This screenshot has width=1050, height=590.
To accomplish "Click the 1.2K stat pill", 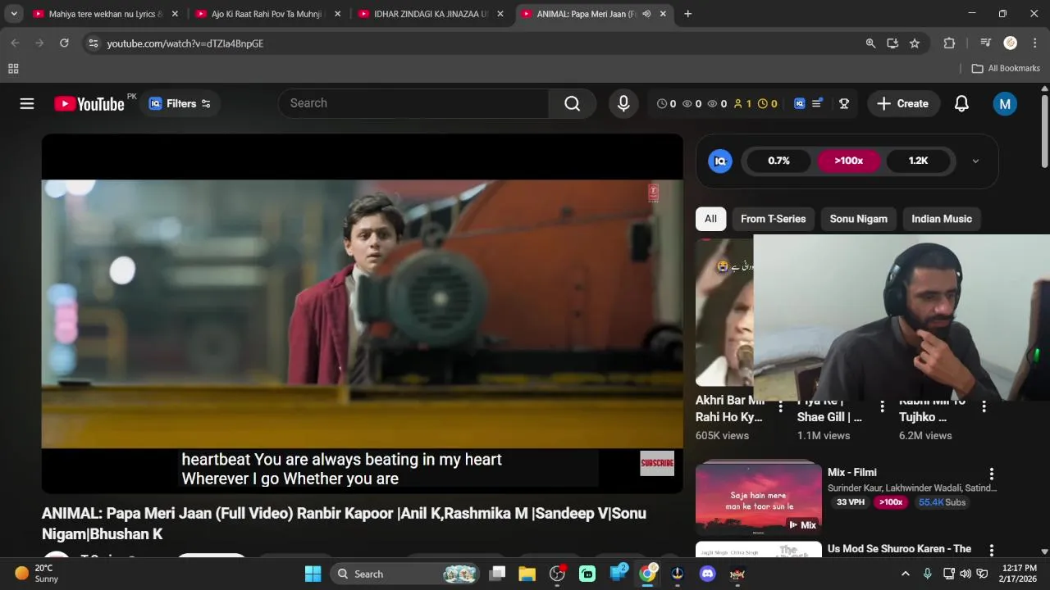I will (x=918, y=161).
